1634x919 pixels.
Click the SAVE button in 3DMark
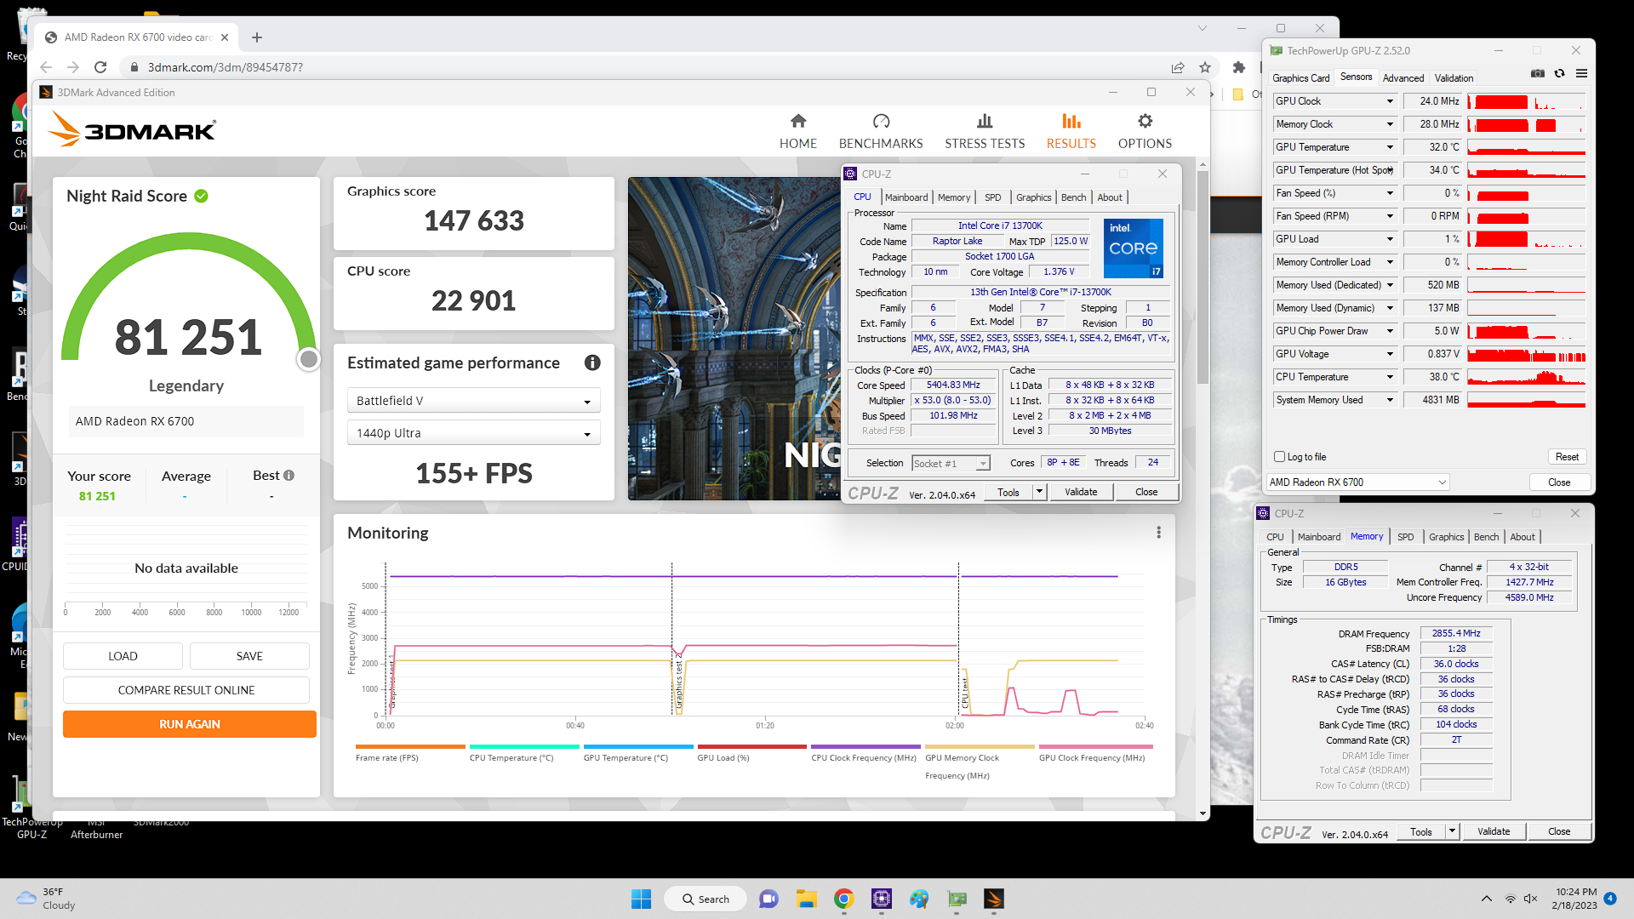249,656
